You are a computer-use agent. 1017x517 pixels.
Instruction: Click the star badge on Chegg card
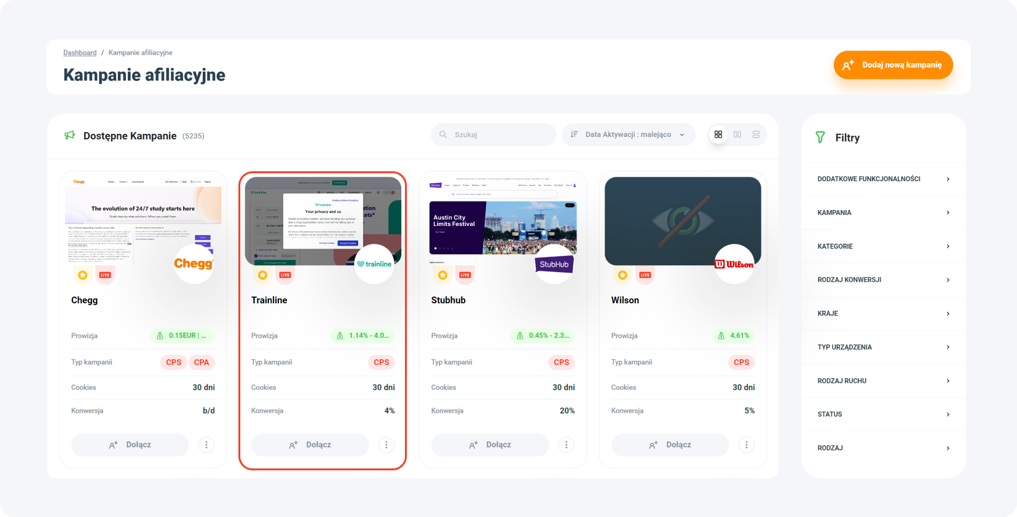pyautogui.click(x=82, y=274)
